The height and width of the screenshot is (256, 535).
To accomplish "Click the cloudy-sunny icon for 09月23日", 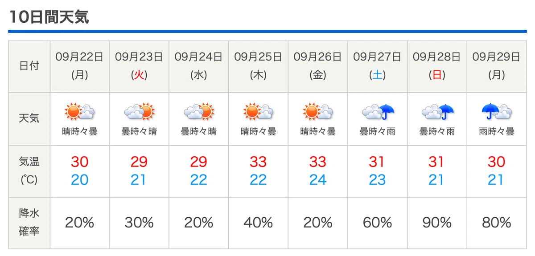I will (139, 111).
